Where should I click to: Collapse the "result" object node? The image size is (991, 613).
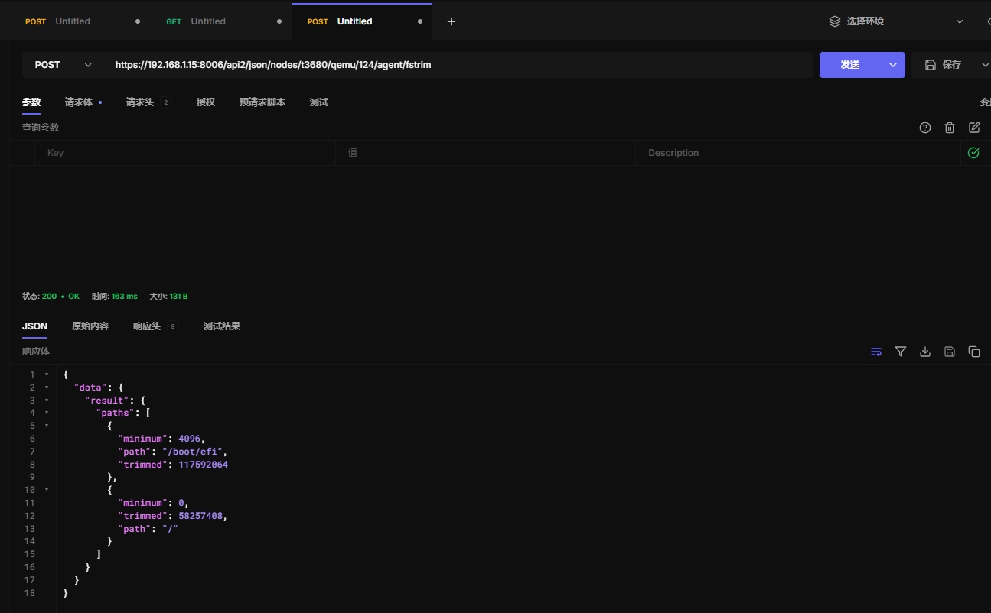(x=47, y=400)
